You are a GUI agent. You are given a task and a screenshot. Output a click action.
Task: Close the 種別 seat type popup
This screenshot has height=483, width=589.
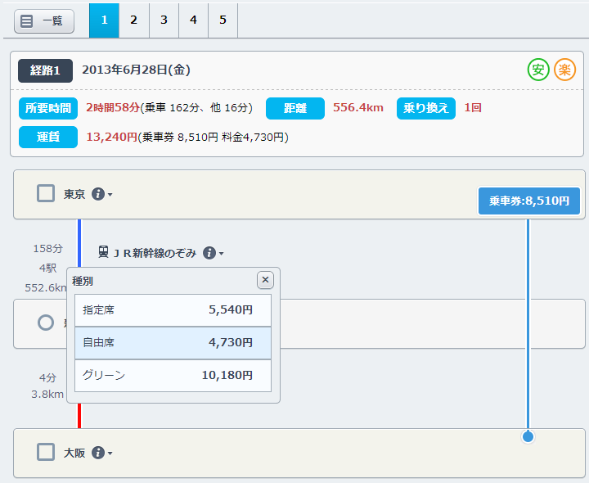point(265,280)
